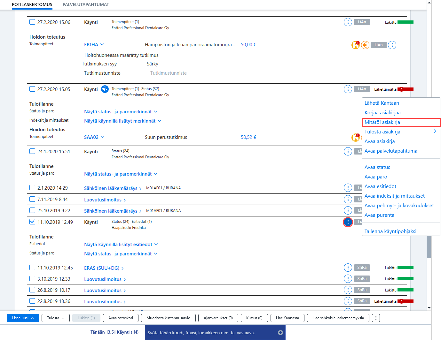441x340 pixels.
Task: Expand the SAA02 procedure code dropdown
Action: [94, 137]
